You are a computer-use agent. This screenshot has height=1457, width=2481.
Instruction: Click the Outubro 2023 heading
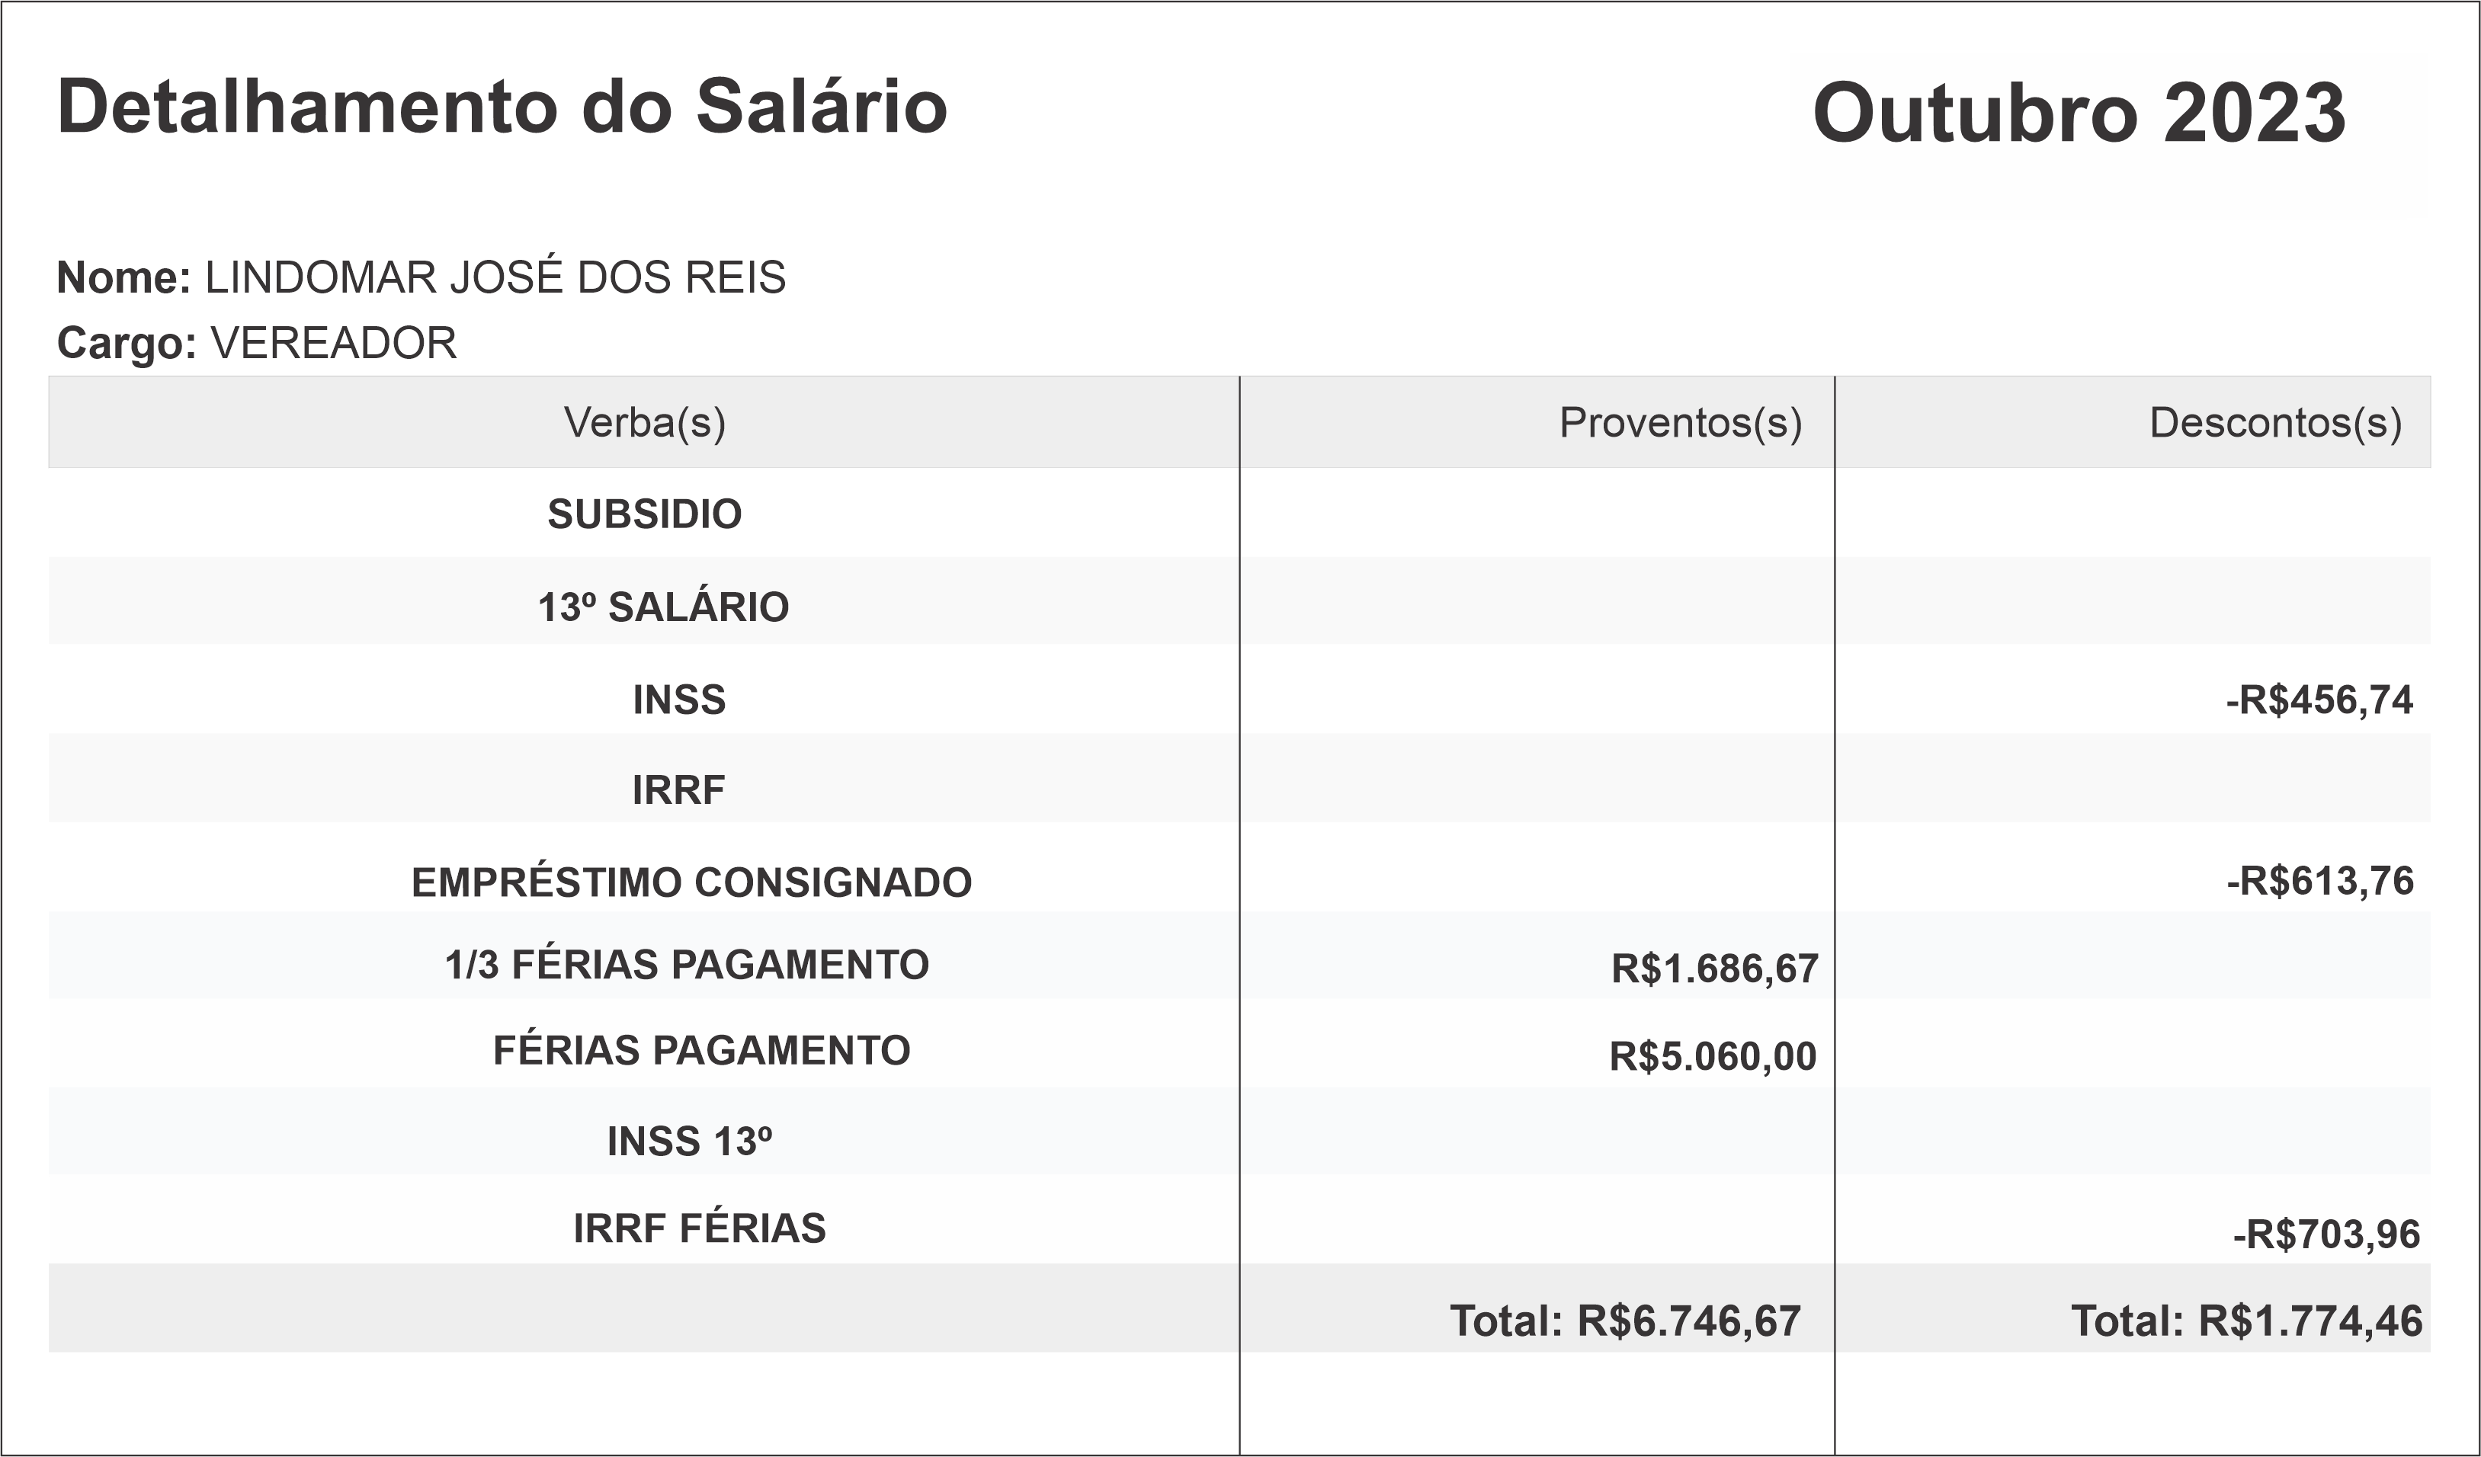click(x=2079, y=112)
